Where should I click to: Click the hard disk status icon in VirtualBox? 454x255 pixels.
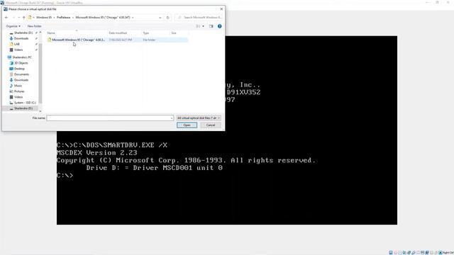coord(391,253)
